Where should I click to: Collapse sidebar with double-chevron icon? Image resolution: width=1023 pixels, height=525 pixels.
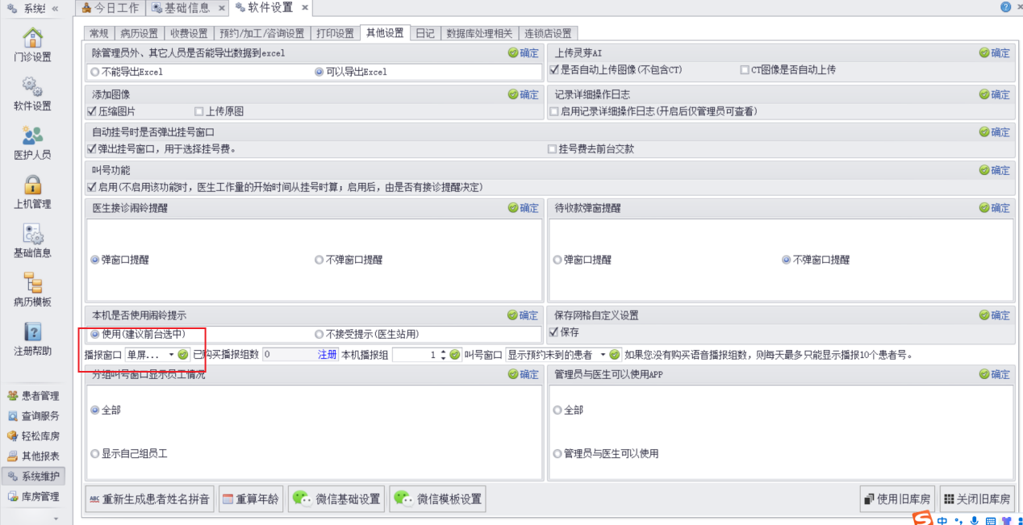[x=54, y=8]
